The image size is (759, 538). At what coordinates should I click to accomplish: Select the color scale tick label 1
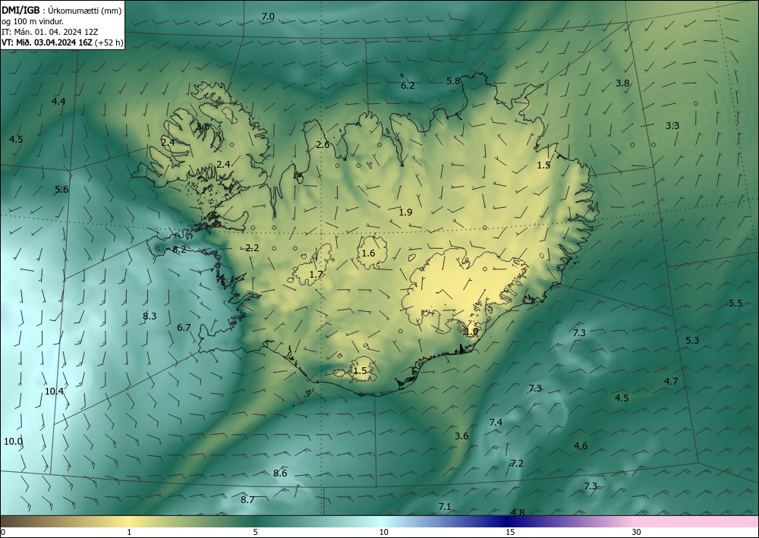[x=129, y=533]
